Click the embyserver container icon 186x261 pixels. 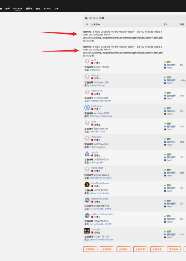point(87,92)
